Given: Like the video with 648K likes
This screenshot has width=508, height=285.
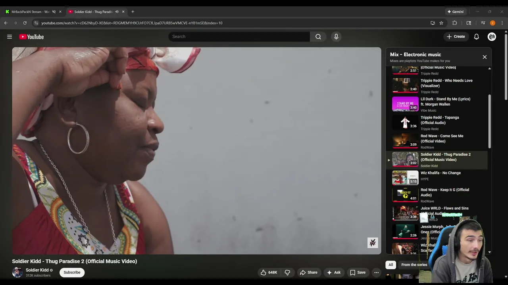Looking at the screenshot, I should click(x=269, y=272).
